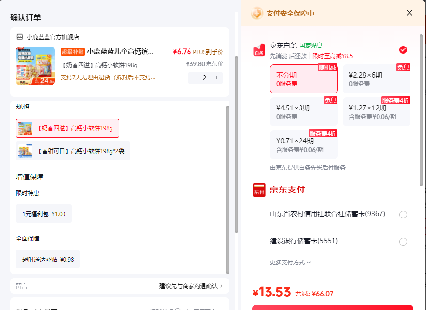Click the 规格 section inner scrollbar
This screenshot has height=310, width=426.
pyautogui.click(x=228, y=189)
